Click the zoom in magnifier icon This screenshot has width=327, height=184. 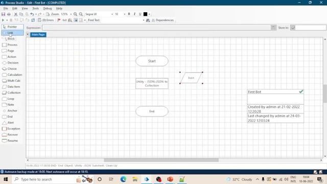[x=75, y=14]
